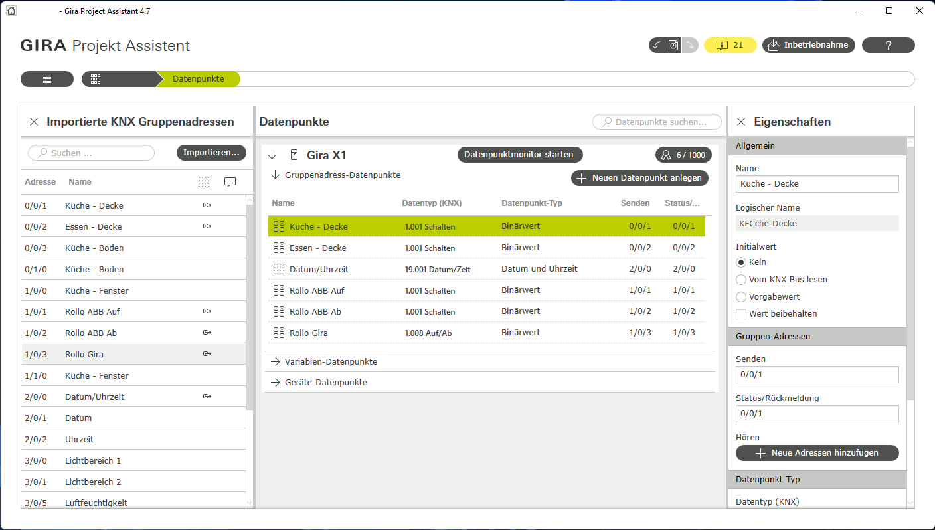Click the datapoint grid column header icon

click(x=204, y=182)
